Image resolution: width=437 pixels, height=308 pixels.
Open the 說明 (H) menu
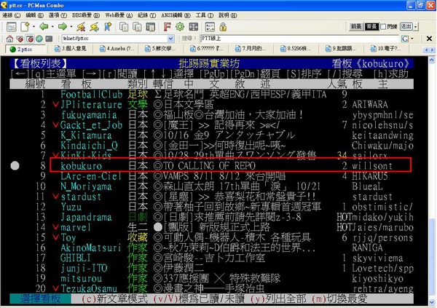pos(228,15)
